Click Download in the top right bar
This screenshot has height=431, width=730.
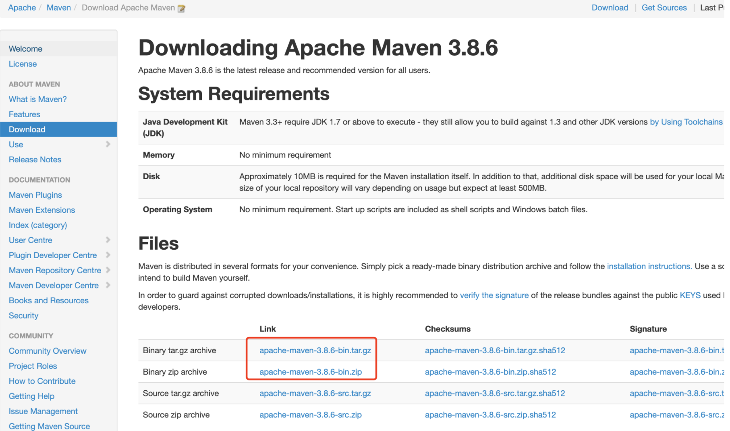pyautogui.click(x=610, y=8)
